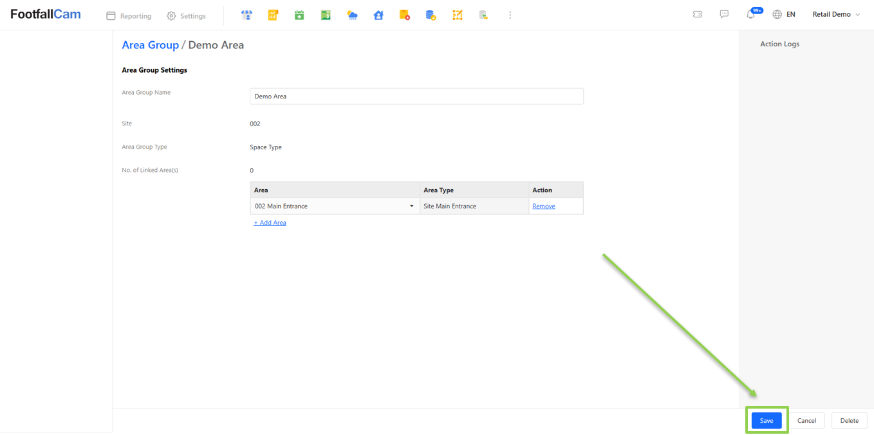874x435 pixels.
Task: Open the ticket icon in header
Action: (x=698, y=14)
